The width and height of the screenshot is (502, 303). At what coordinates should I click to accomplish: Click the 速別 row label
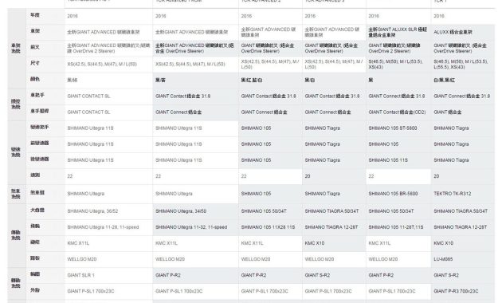tap(35, 175)
